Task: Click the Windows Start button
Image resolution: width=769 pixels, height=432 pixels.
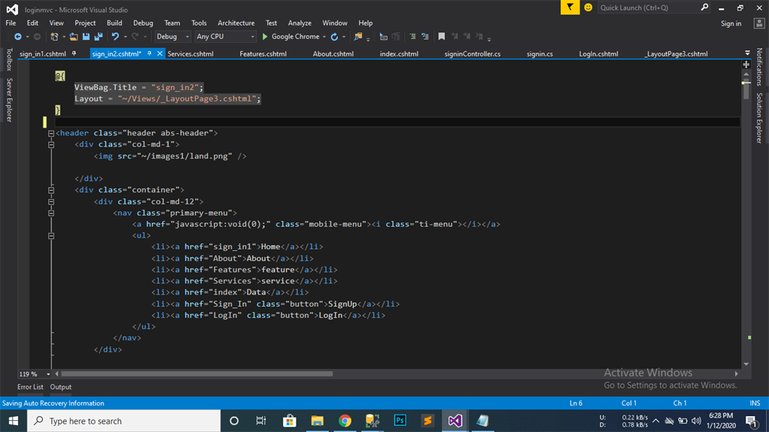Action: point(14,421)
